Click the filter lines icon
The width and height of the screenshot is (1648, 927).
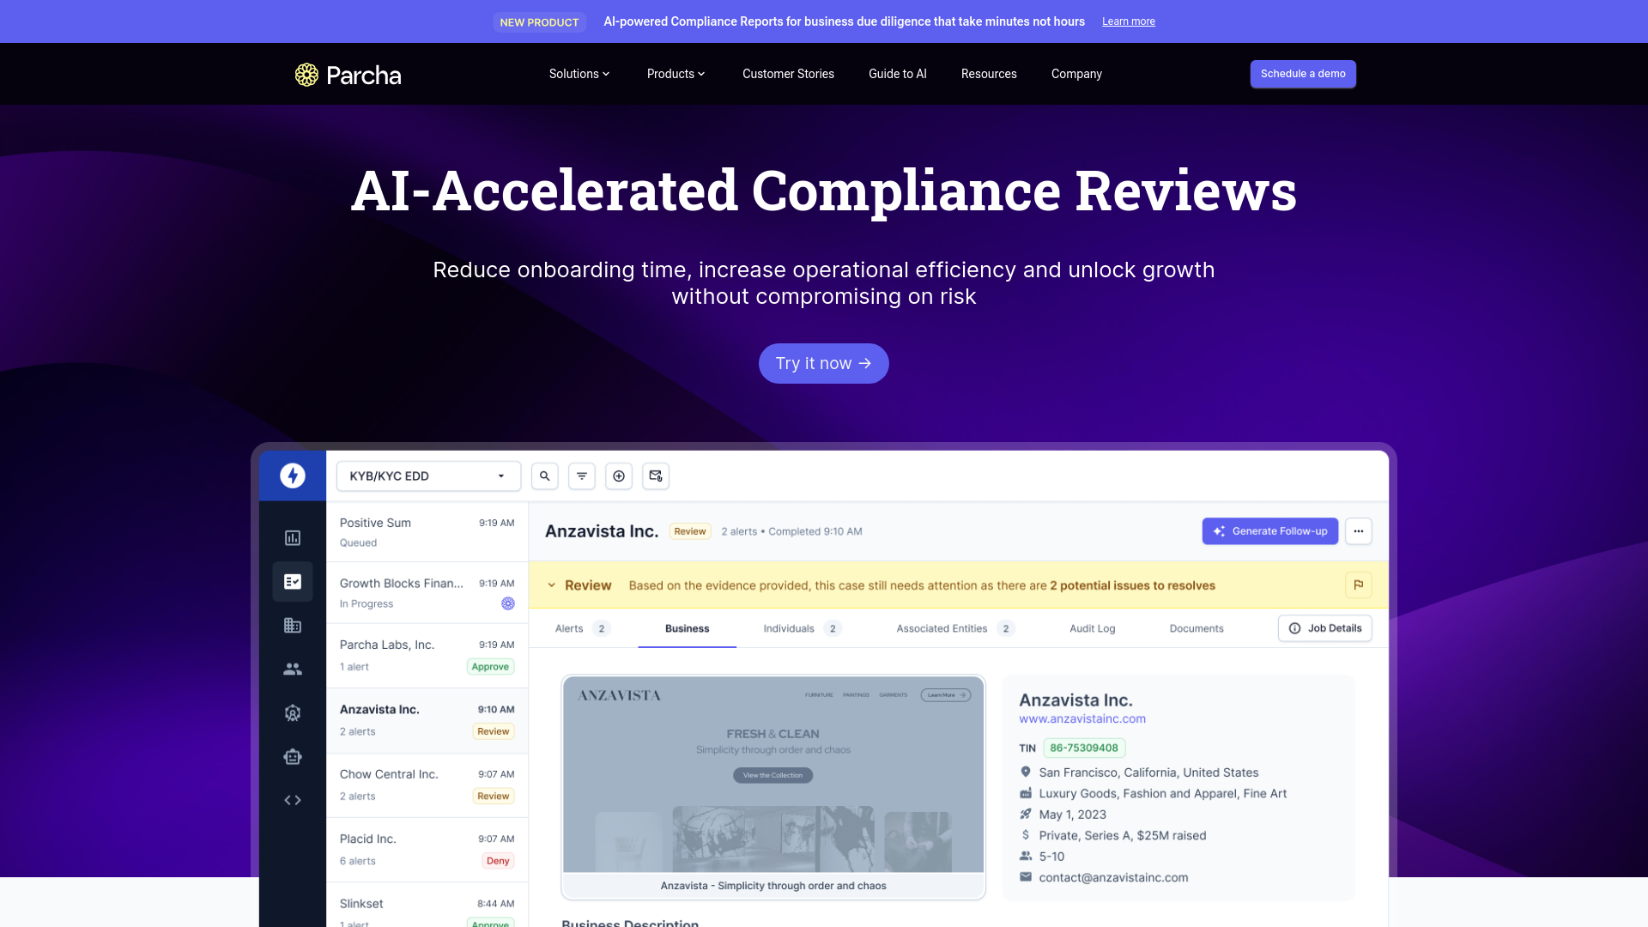pos(582,476)
